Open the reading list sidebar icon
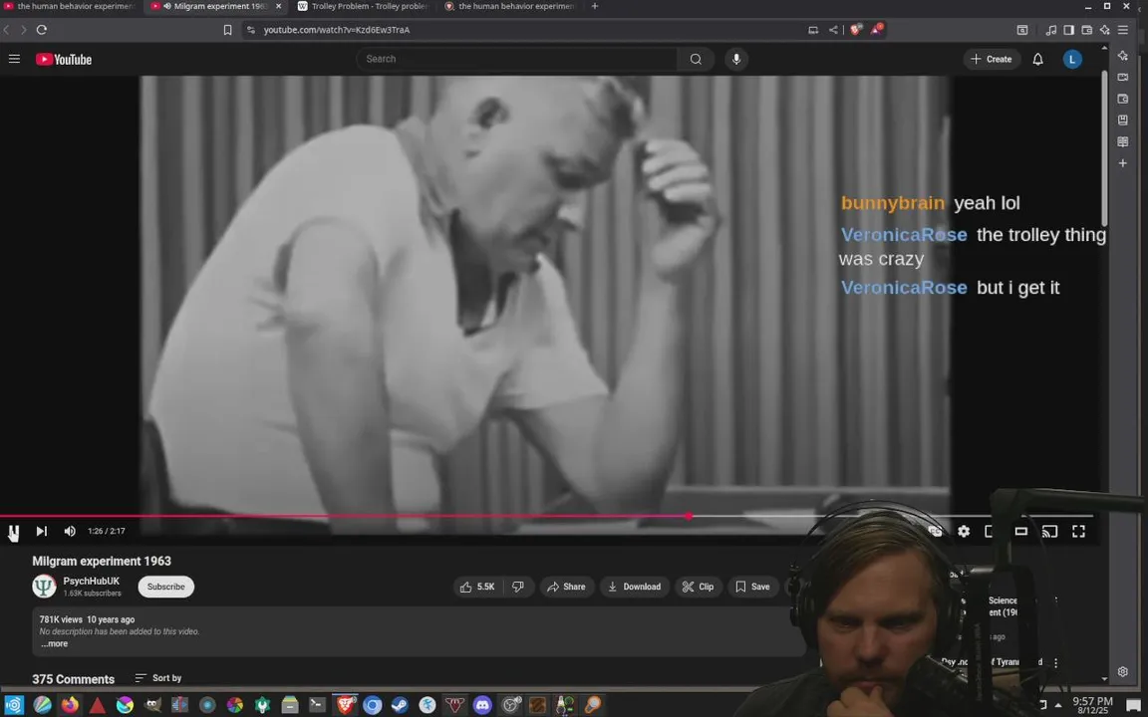This screenshot has height=717, width=1148. click(x=1122, y=141)
